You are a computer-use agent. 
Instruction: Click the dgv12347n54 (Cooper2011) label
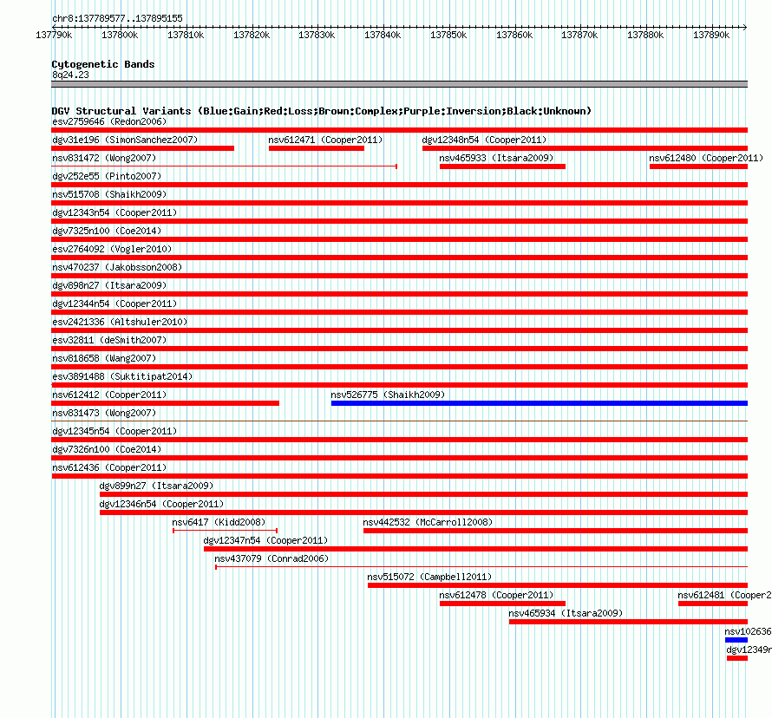(266, 540)
